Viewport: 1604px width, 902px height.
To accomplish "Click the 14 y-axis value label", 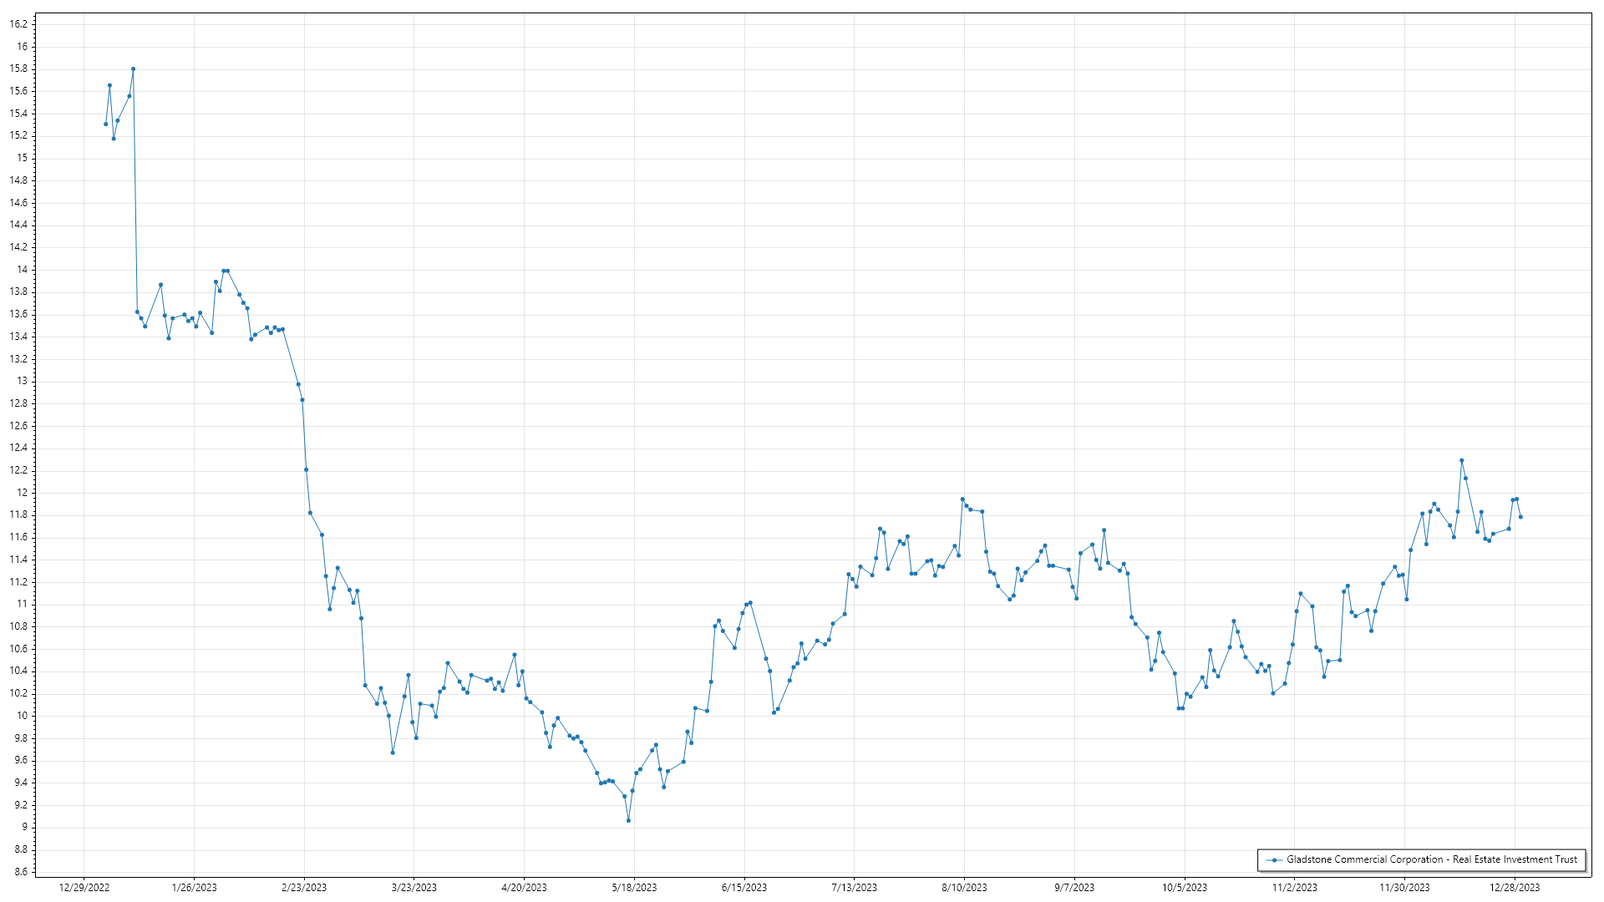I will (23, 270).
